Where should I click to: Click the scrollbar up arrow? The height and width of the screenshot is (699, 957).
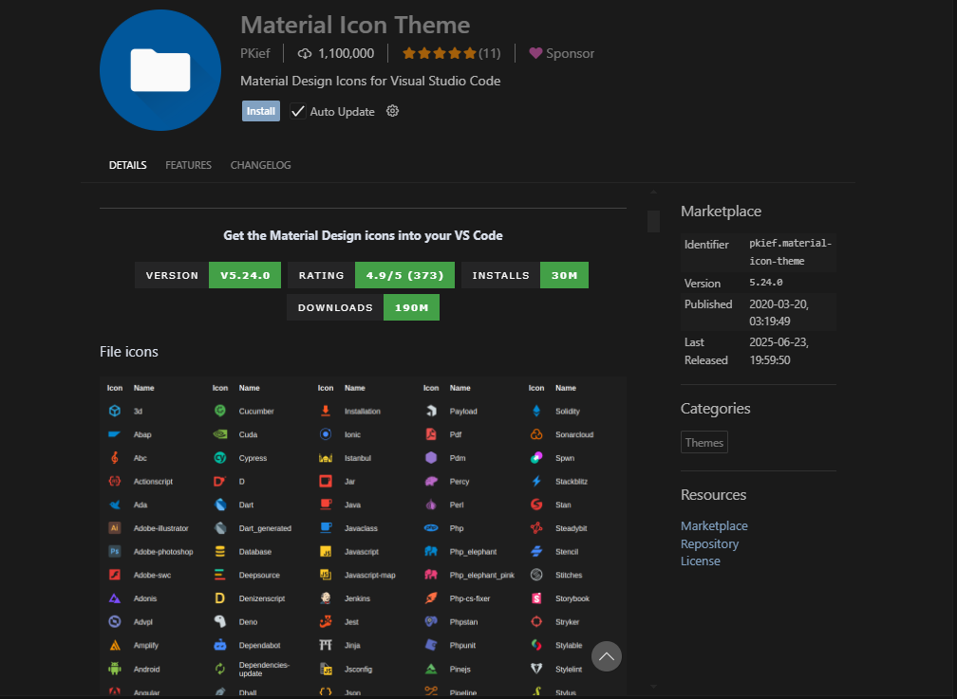[x=653, y=193]
